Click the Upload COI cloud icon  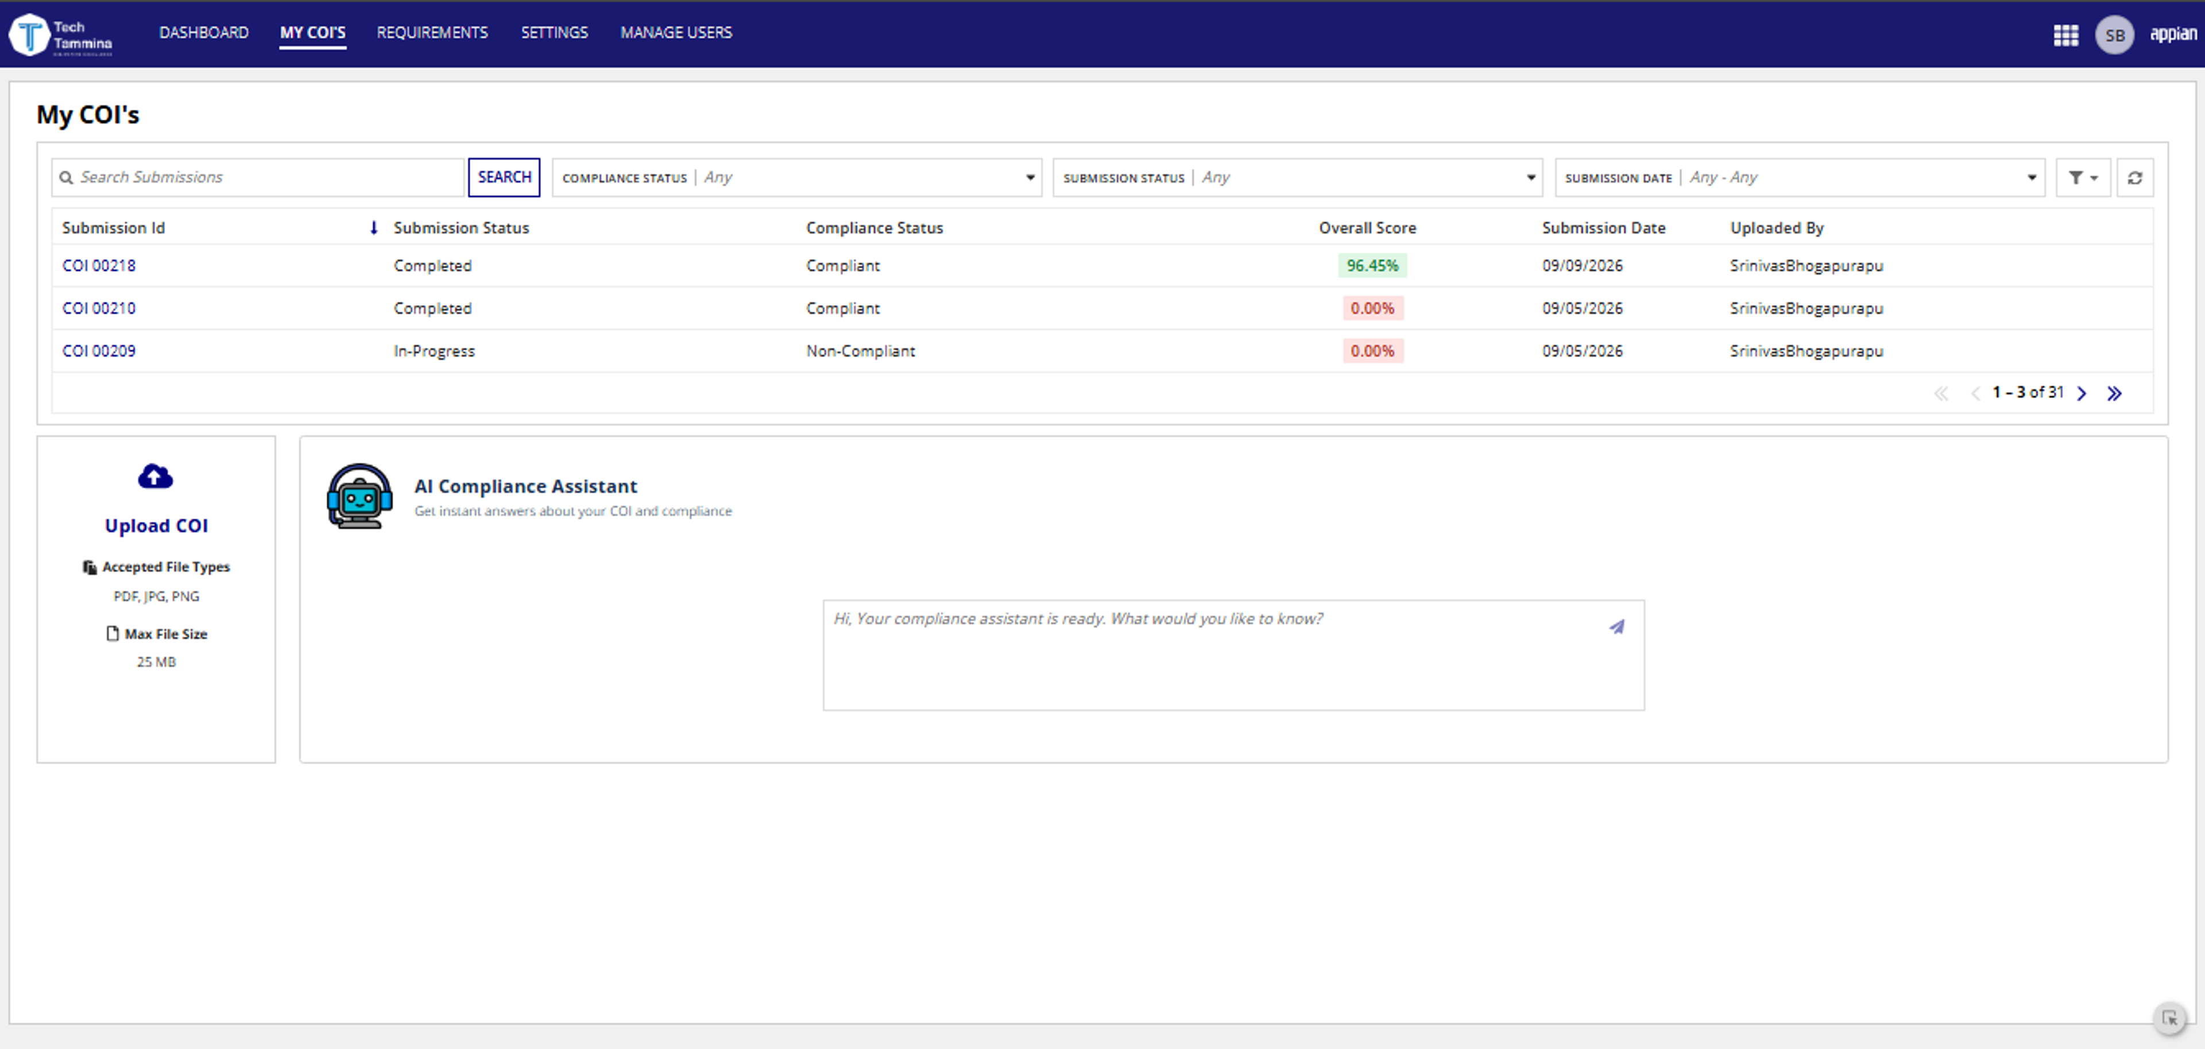155,477
